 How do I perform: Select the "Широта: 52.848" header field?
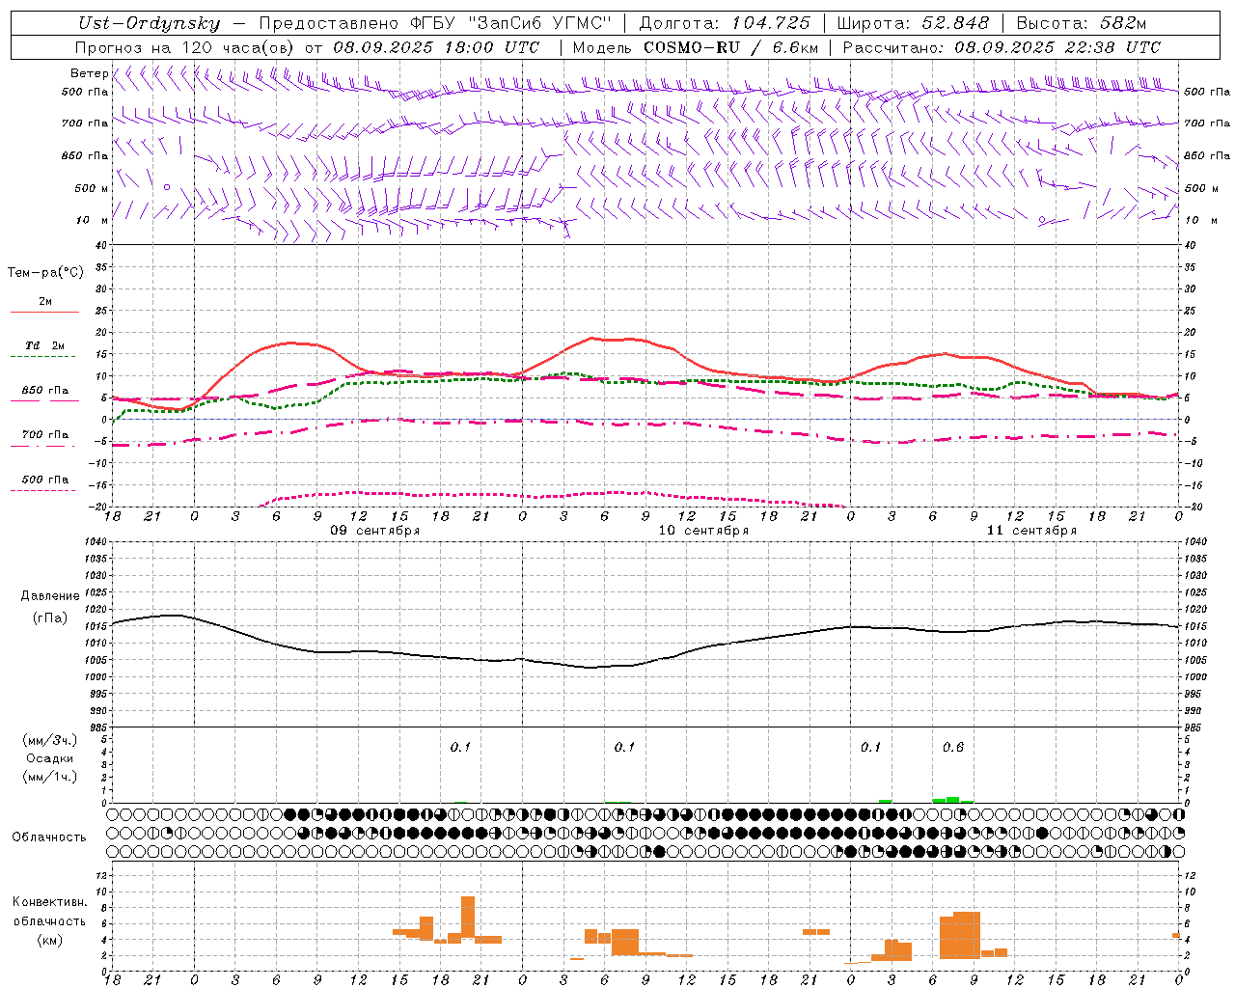913,23
